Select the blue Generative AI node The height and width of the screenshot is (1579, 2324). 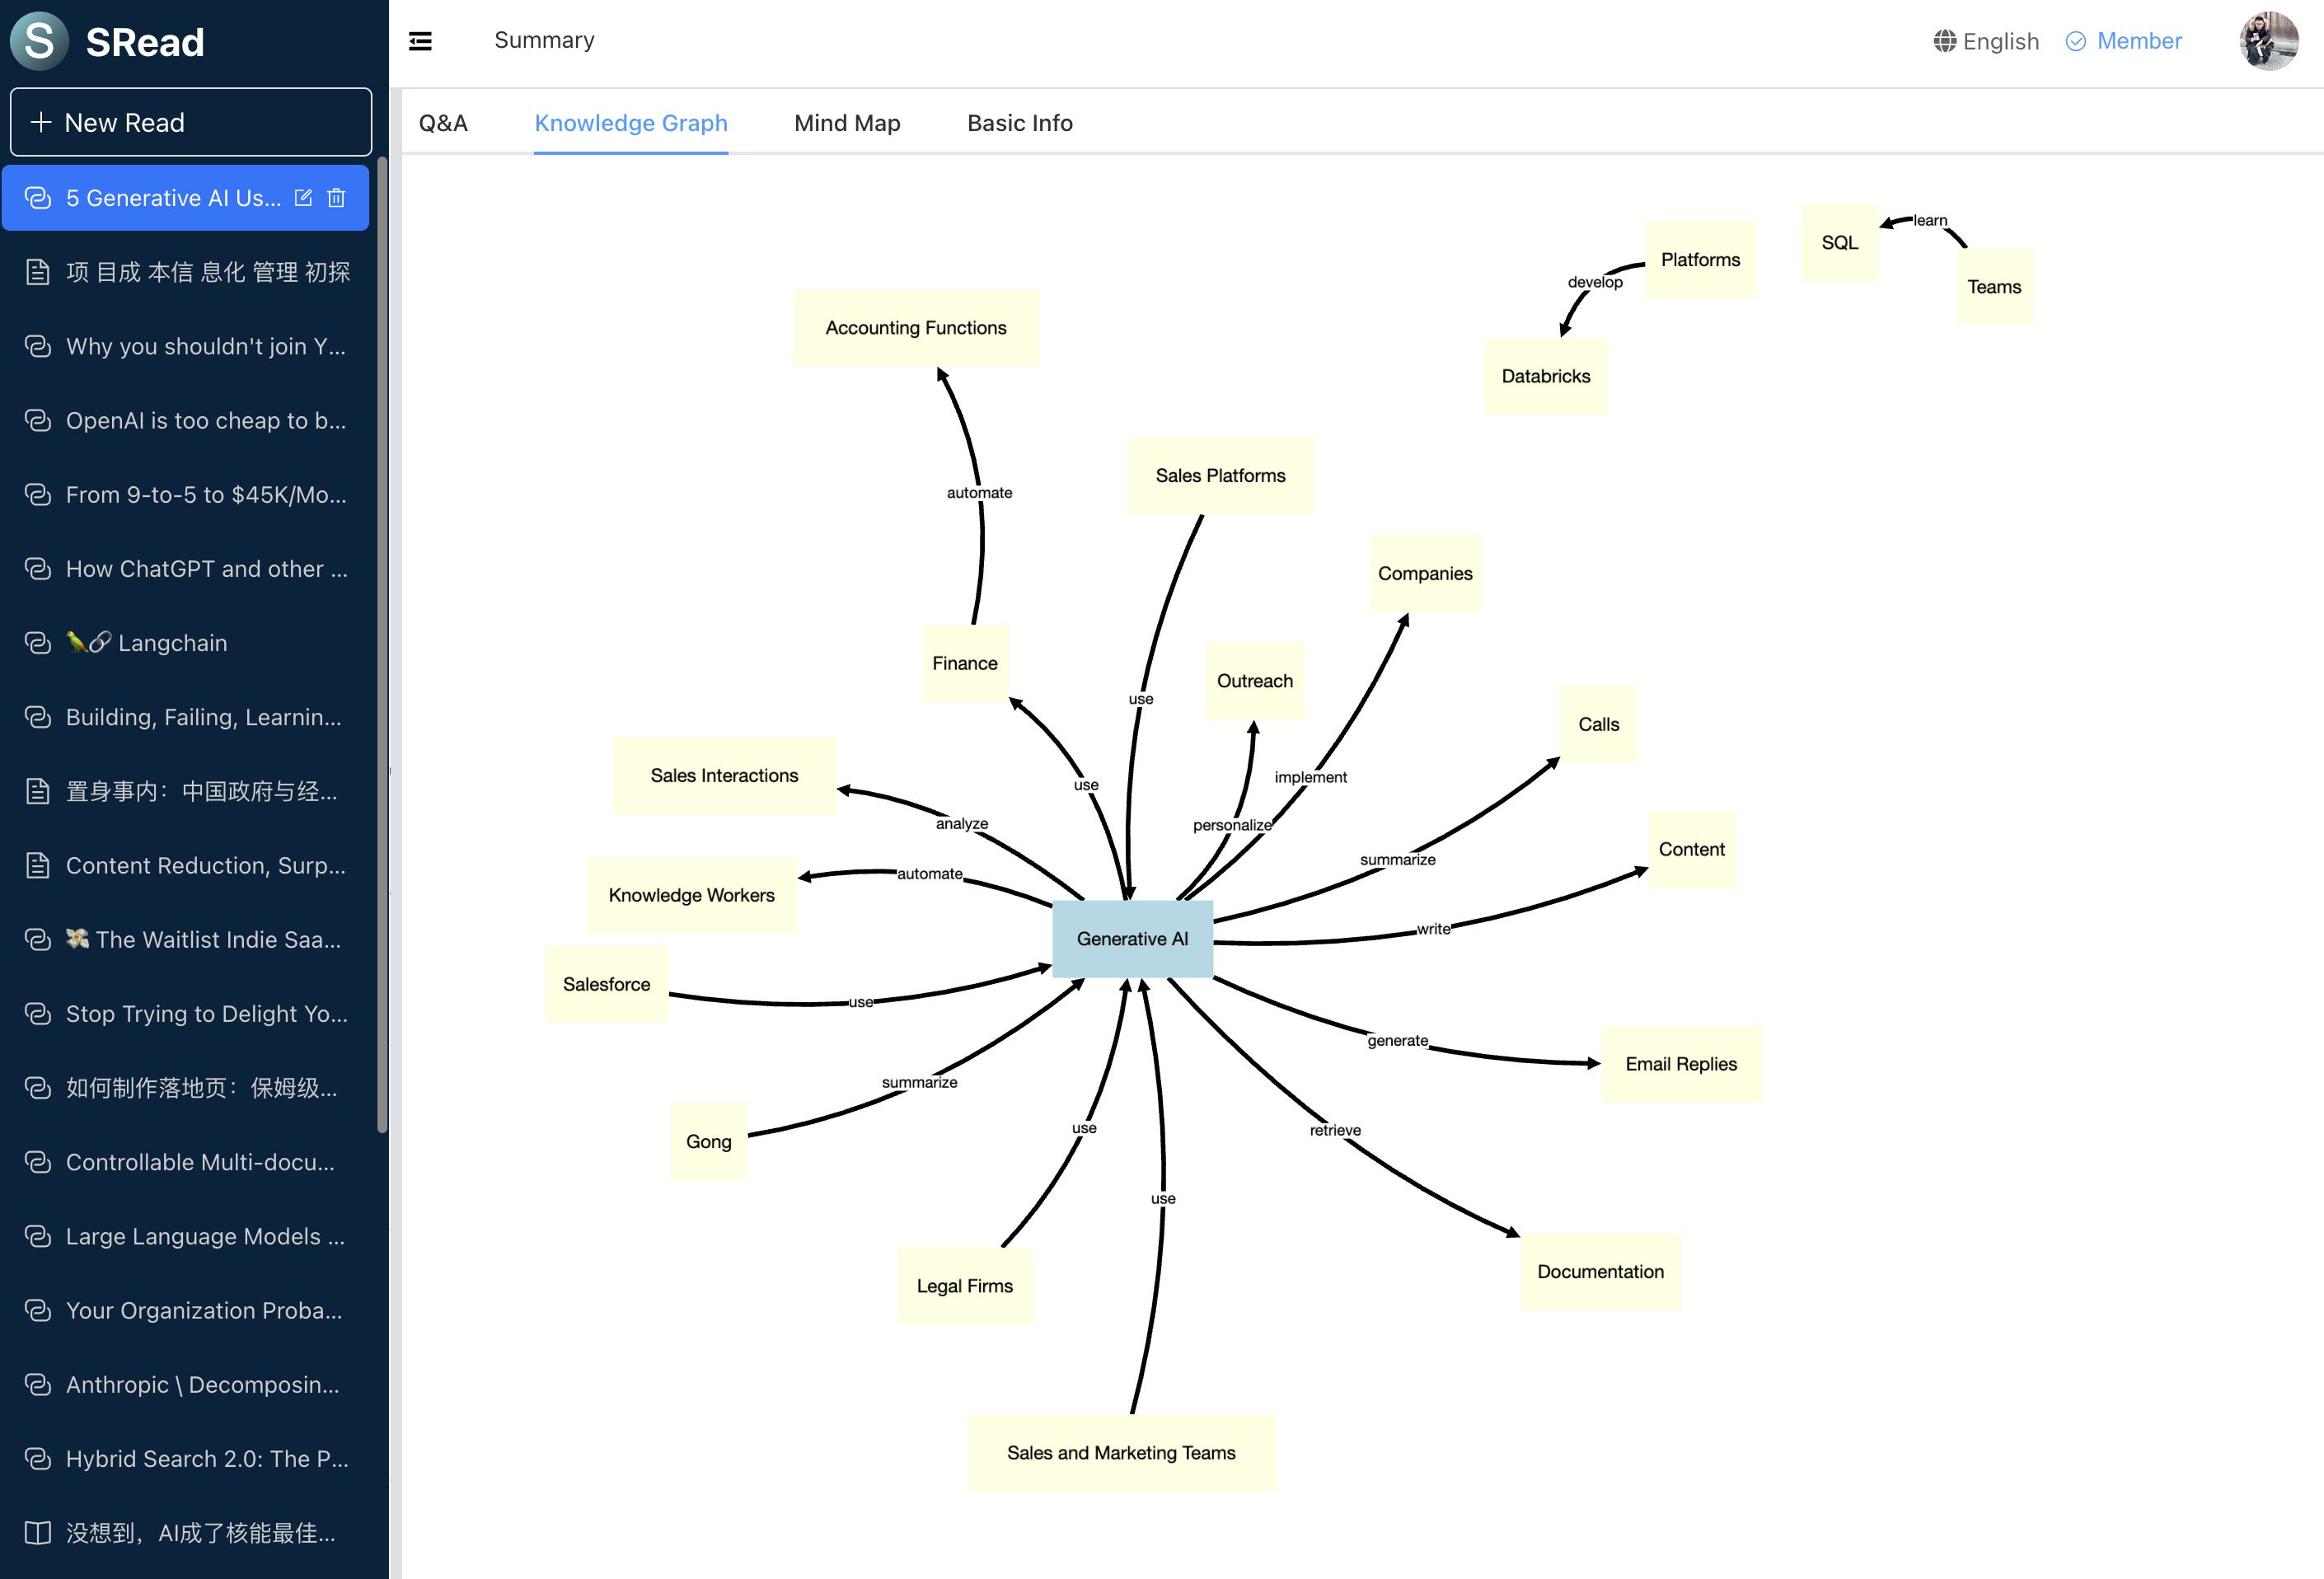[1132, 938]
